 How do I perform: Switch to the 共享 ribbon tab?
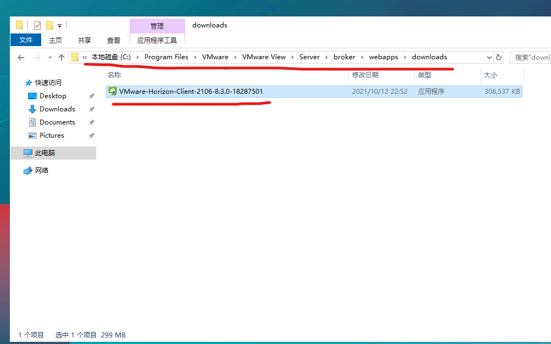click(85, 41)
